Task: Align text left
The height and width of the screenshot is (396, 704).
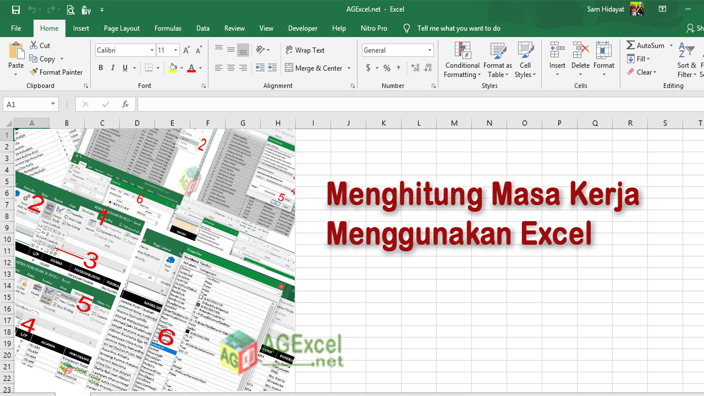Action: (219, 68)
